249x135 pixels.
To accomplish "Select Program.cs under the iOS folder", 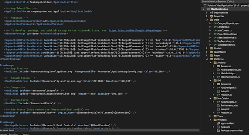I will [x=226, y=95].
